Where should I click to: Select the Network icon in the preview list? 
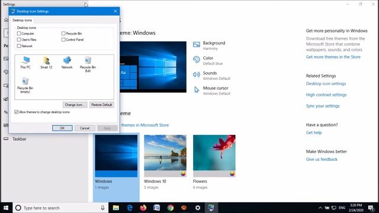click(x=67, y=63)
